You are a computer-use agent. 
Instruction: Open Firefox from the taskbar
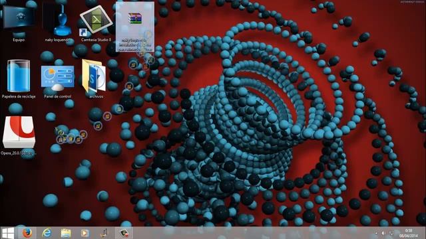[27, 233]
